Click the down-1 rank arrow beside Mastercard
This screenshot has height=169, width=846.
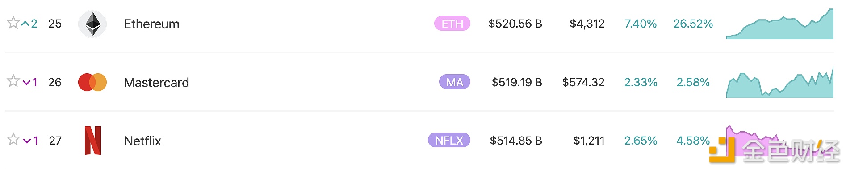pos(30,82)
